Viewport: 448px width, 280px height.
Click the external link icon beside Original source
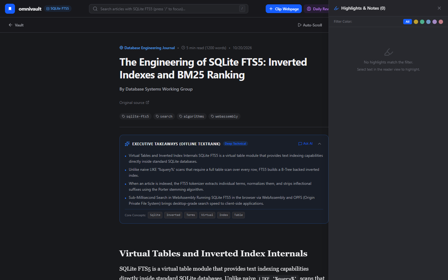[x=147, y=102]
